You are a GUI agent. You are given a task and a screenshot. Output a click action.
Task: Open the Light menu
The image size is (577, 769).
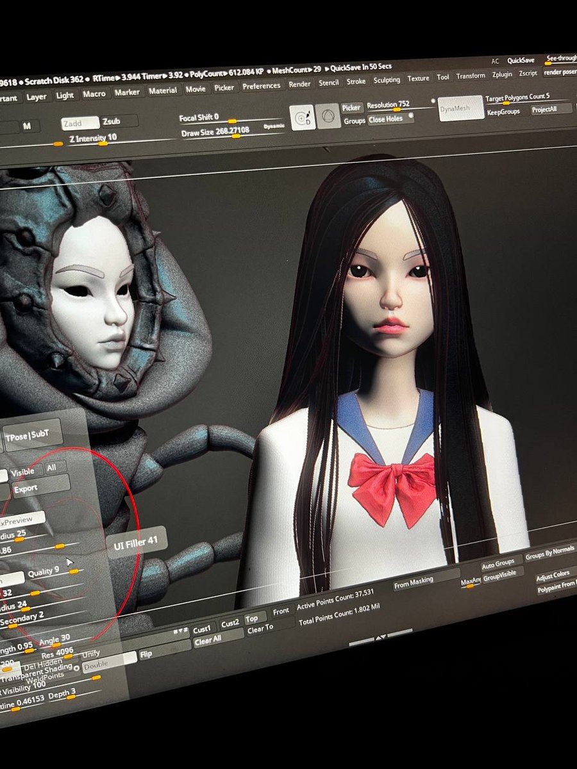tap(65, 95)
